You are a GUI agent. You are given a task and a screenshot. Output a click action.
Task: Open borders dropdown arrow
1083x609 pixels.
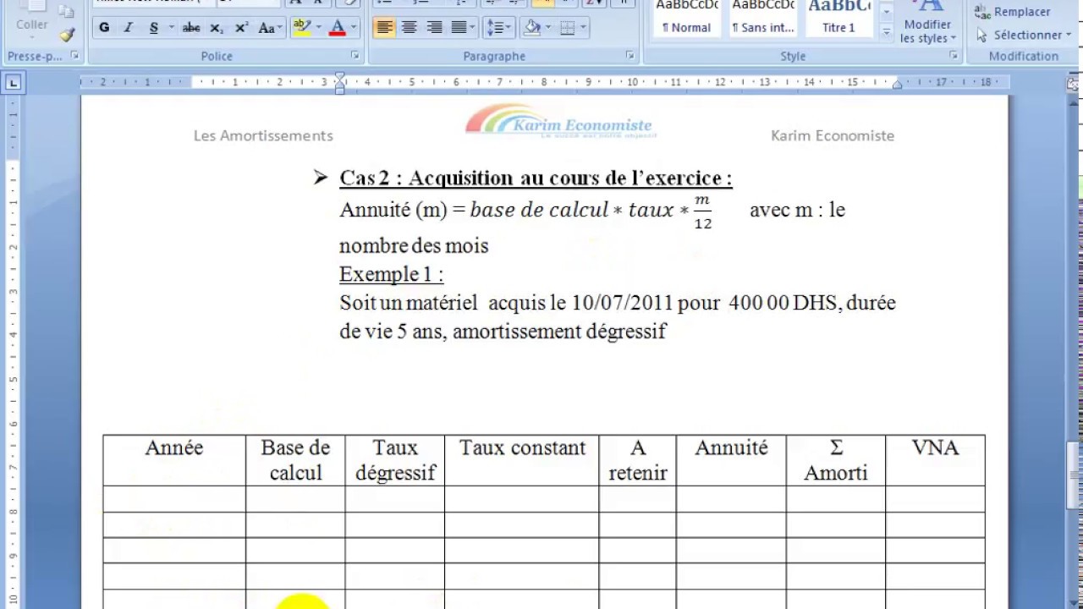click(583, 28)
